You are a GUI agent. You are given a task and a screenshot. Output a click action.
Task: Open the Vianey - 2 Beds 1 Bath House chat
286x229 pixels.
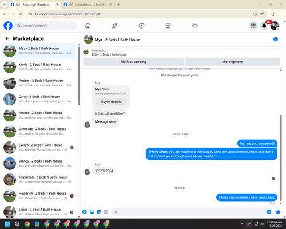(x=39, y=164)
